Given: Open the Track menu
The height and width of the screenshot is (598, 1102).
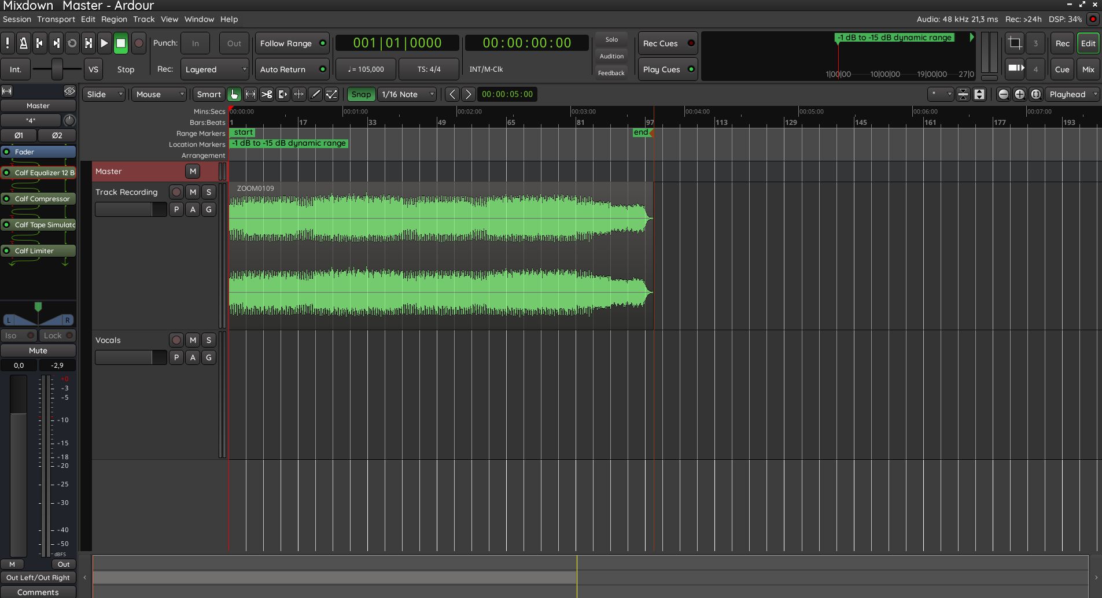Looking at the screenshot, I should pyautogui.click(x=144, y=19).
